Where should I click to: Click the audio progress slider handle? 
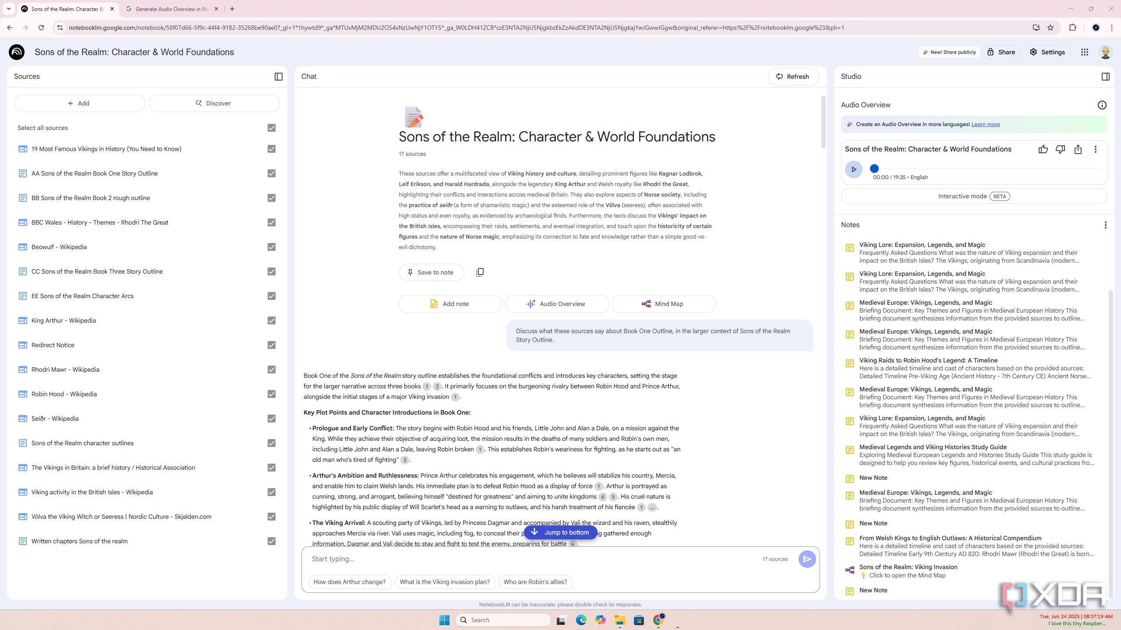(874, 169)
